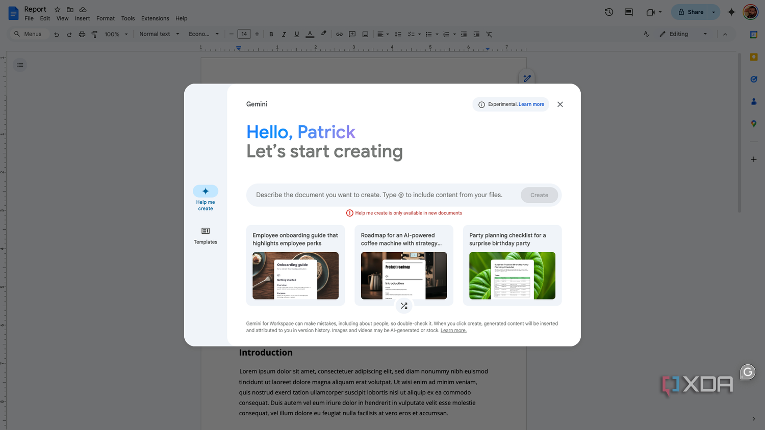This screenshot has height=430, width=765.
Task: Insert a link
Action: (x=339, y=34)
